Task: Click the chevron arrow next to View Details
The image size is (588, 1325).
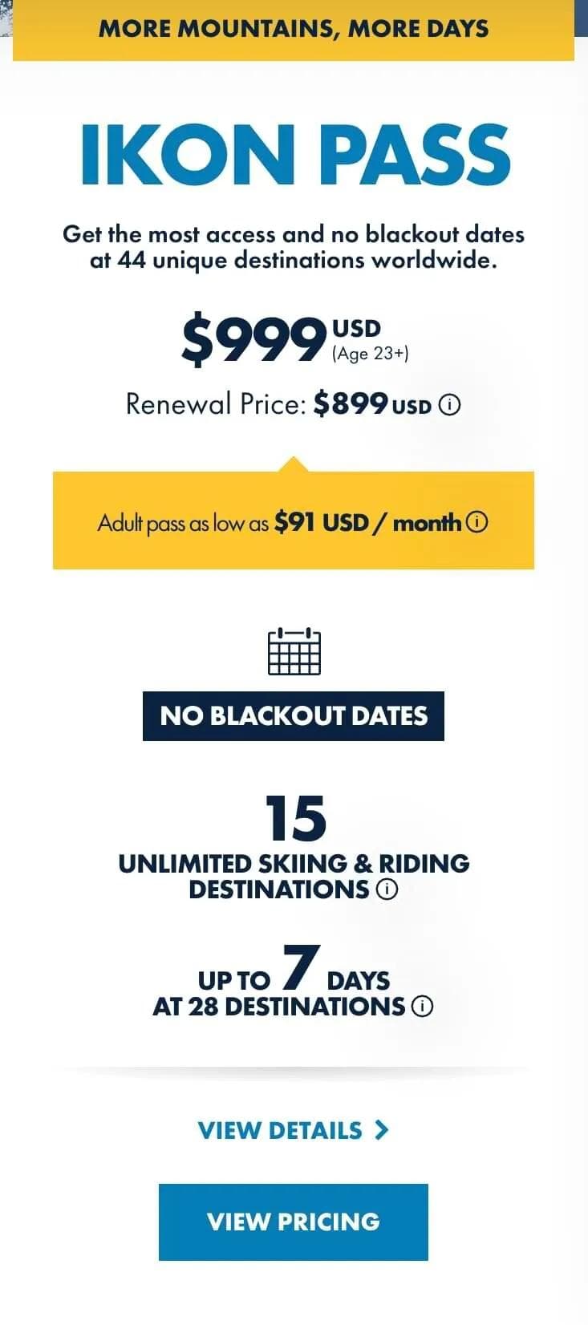Action: tap(382, 1130)
